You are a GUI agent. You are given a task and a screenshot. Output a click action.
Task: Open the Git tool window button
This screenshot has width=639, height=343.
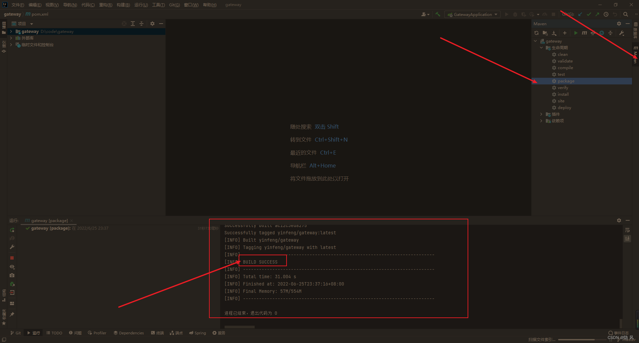(15, 333)
